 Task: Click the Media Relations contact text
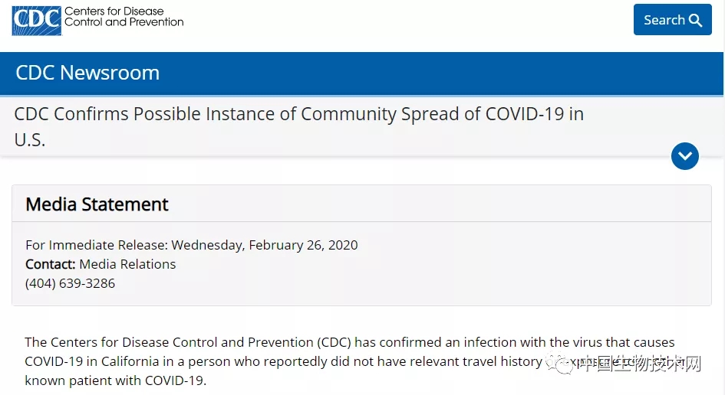click(x=127, y=264)
